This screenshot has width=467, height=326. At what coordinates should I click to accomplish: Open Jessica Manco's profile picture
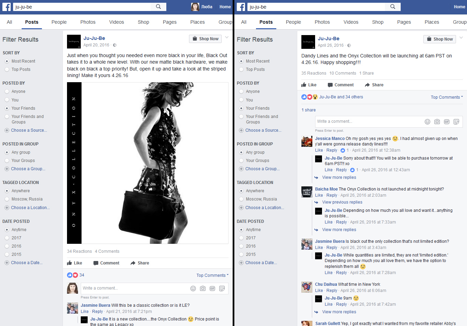(x=307, y=141)
